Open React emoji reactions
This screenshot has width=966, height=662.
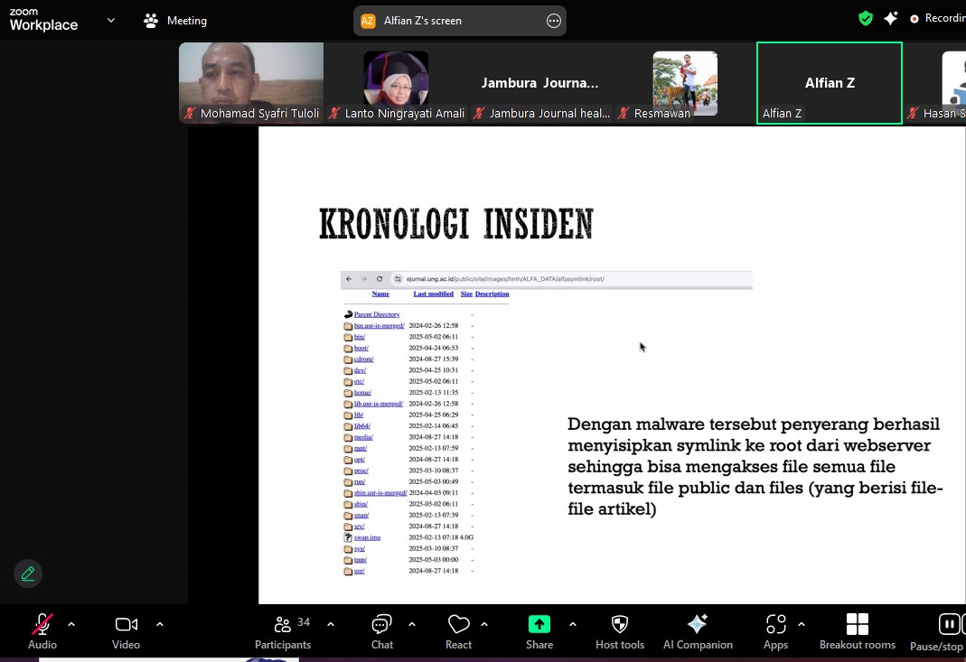pos(458,632)
